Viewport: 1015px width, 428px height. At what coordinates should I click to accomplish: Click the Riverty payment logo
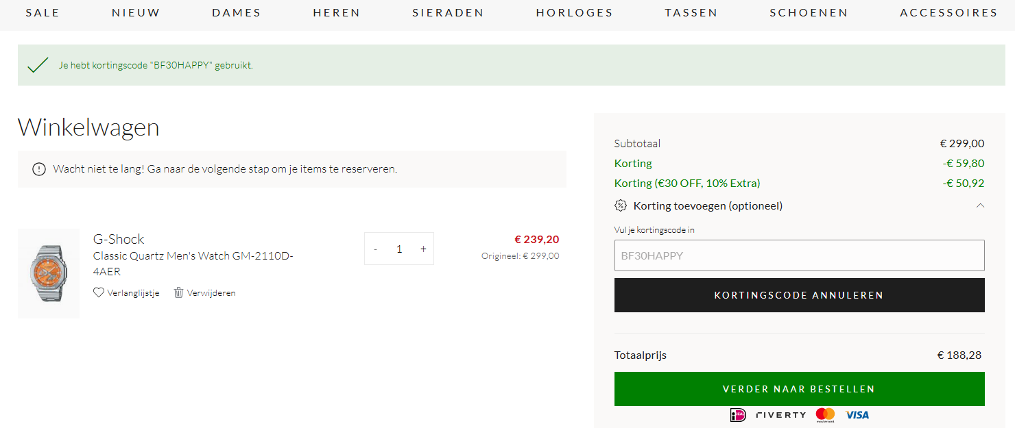pos(781,415)
